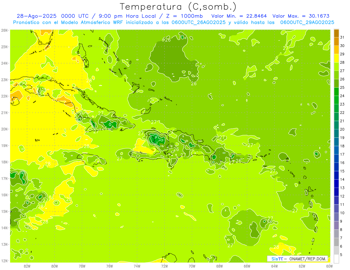Click the 78W longitude label
This screenshot has height=270, width=350.
click(x=82, y=266)
